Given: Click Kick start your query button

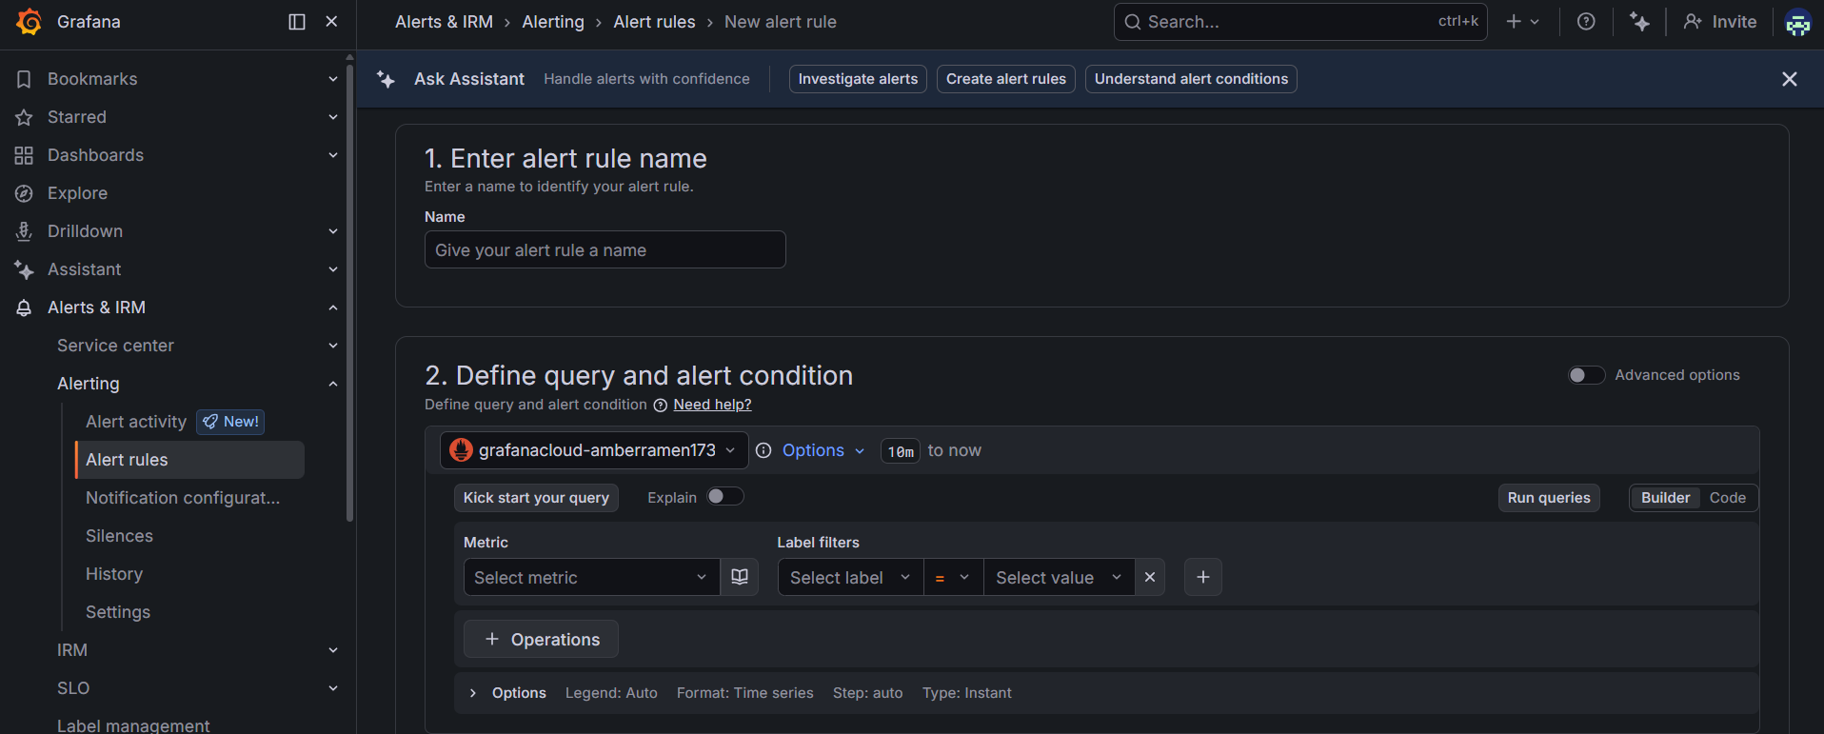Looking at the screenshot, I should coord(536,498).
